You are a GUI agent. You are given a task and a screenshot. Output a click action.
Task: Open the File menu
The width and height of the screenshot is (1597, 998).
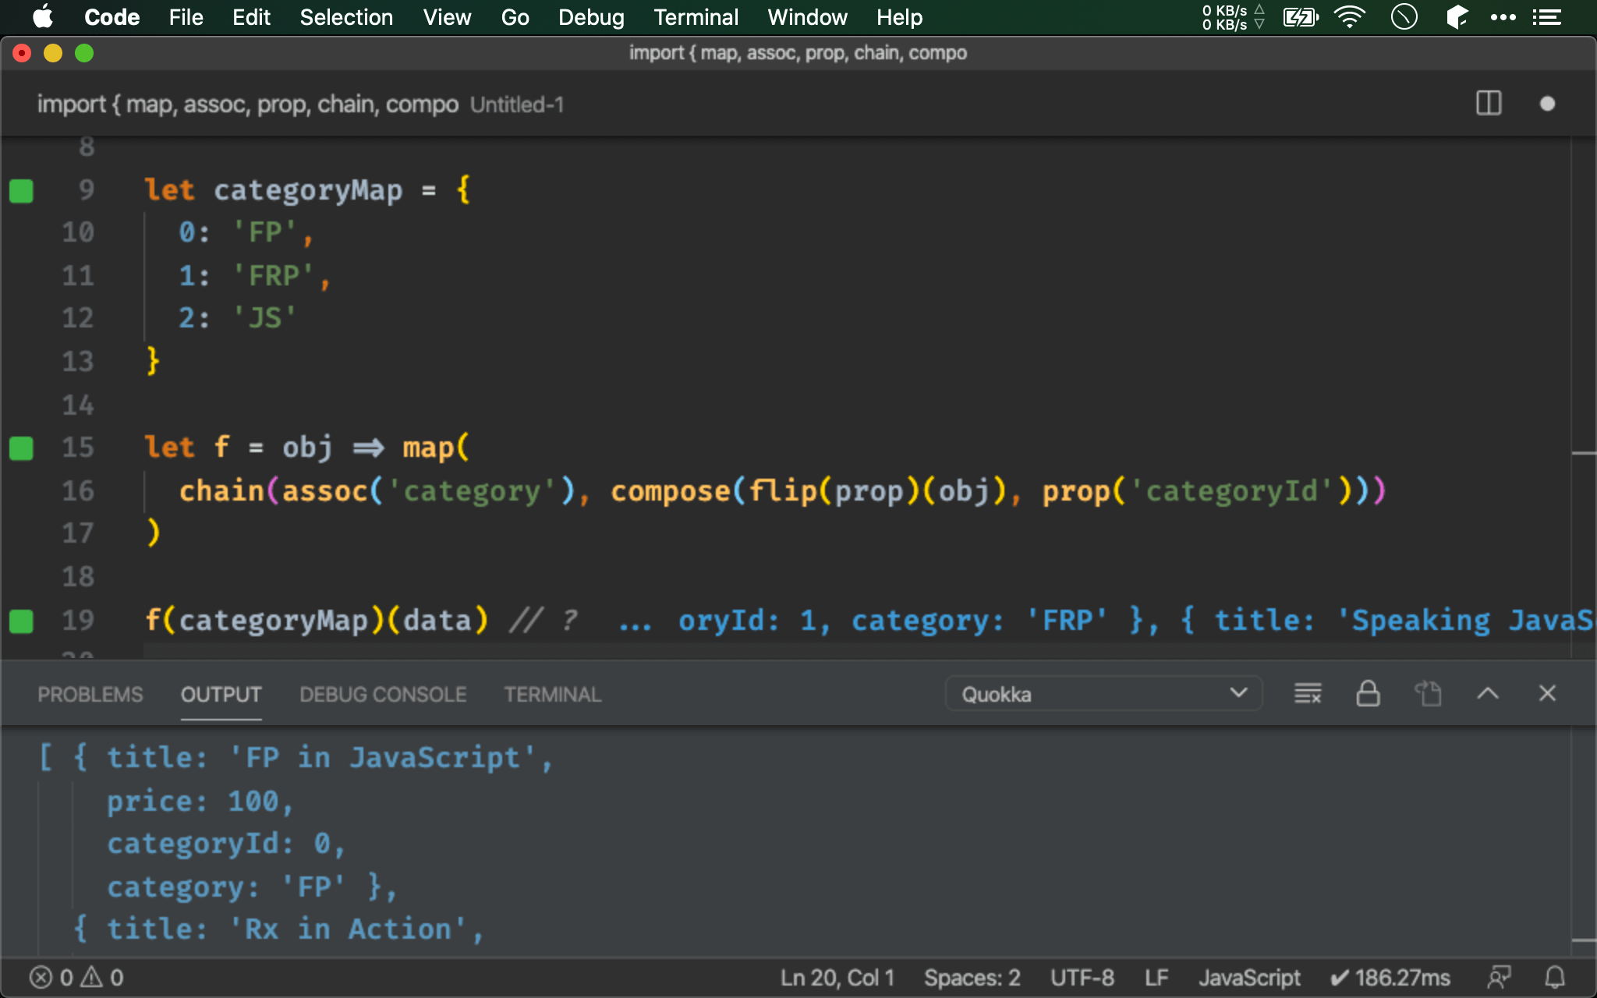click(186, 17)
